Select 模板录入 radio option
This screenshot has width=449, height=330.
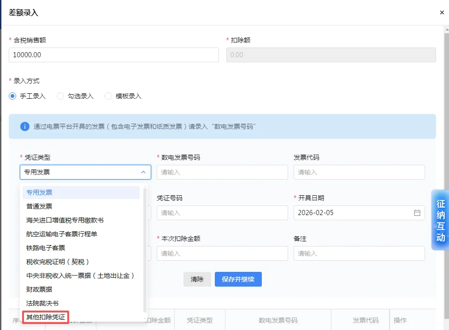(x=123, y=96)
